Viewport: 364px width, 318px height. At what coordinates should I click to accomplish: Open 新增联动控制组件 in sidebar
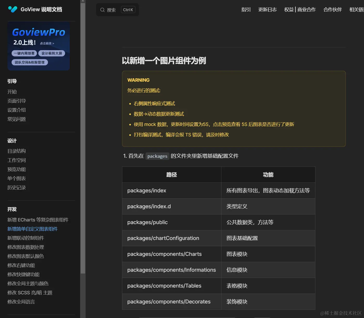[x=26, y=238]
